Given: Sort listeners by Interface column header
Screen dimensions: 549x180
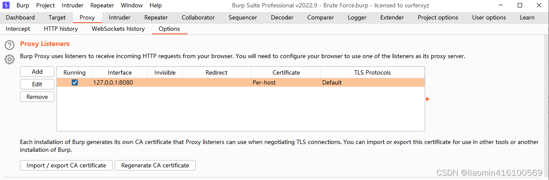Looking at the screenshot, I should pos(120,72).
